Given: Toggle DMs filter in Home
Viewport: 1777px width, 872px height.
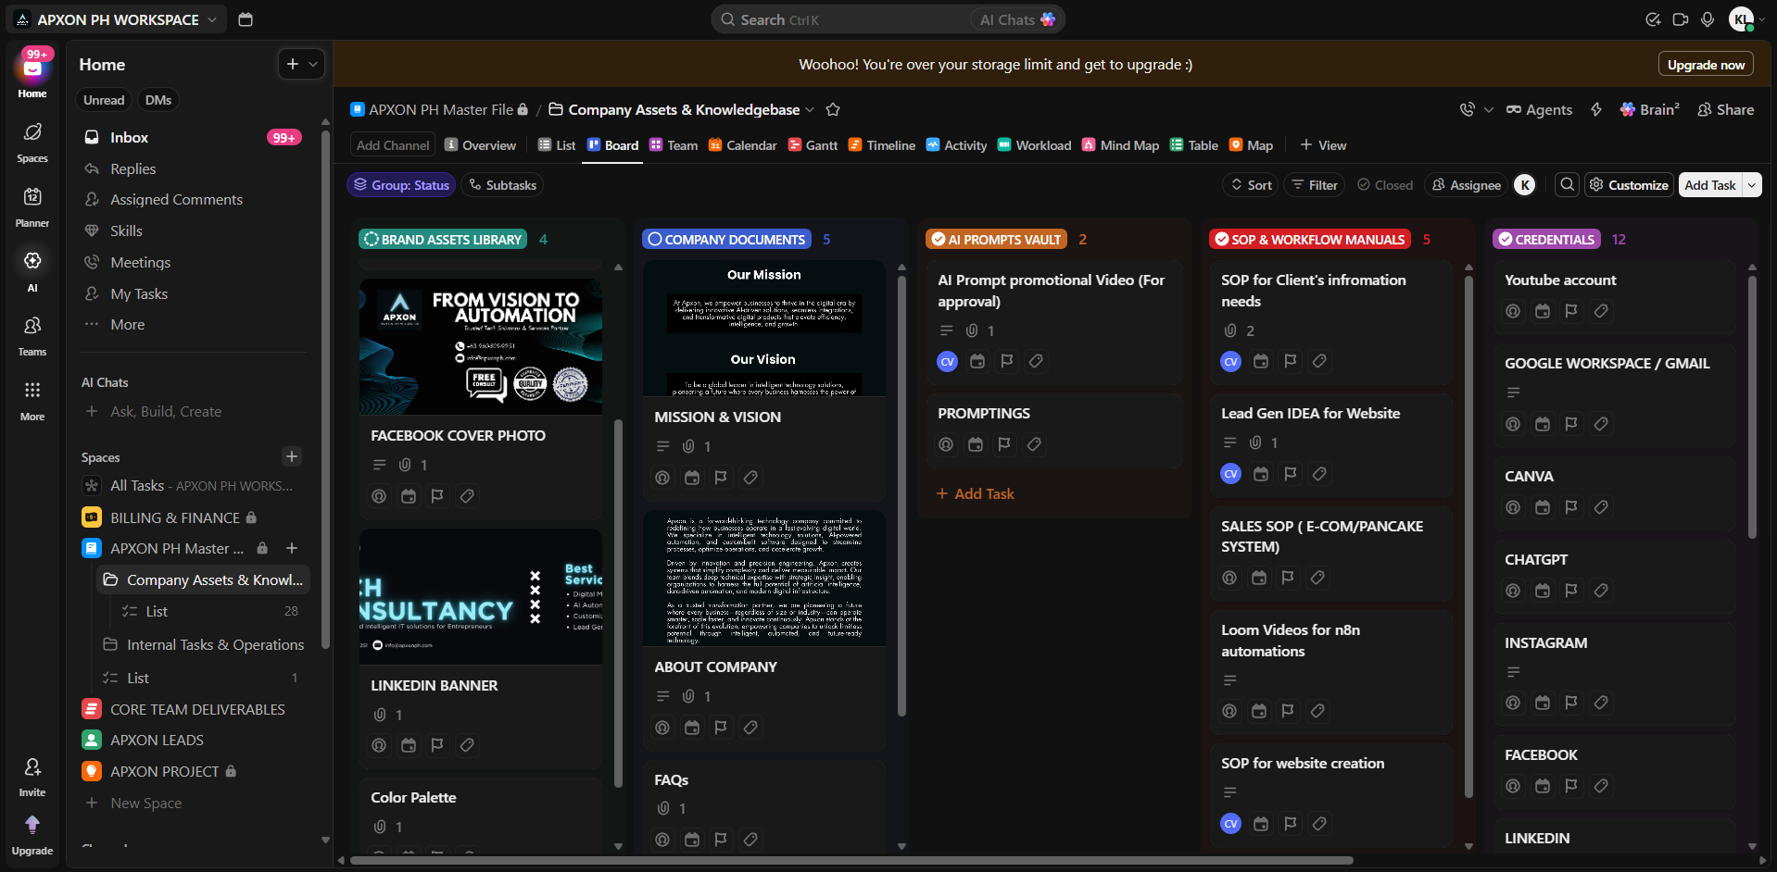Looking at the screenshot, I should pyautogui.click(x=158, y=100).
